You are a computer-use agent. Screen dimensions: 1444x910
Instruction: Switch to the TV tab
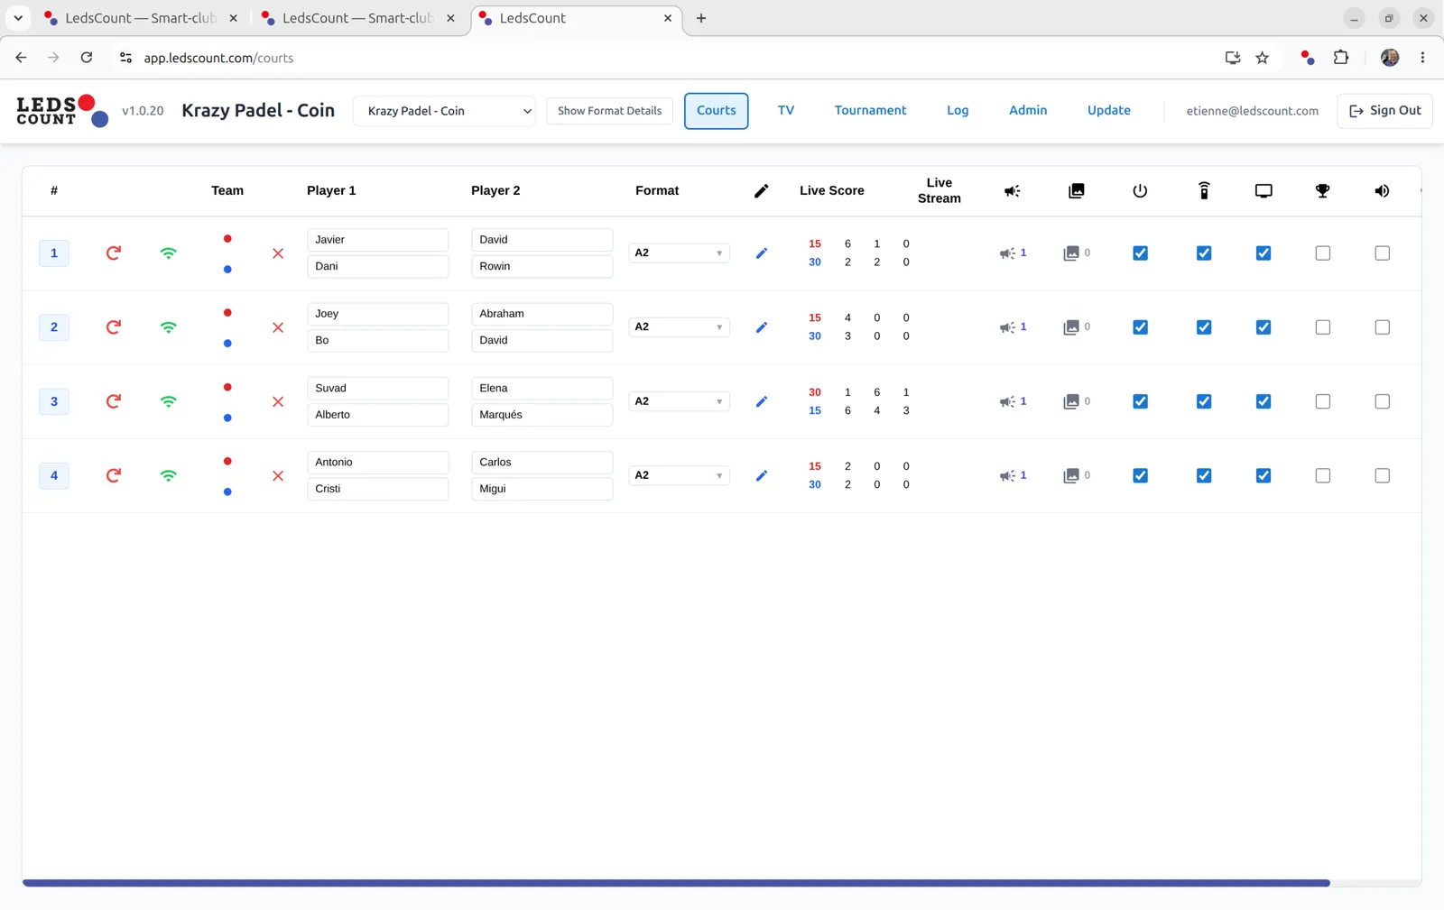click(x=786, y=110)
